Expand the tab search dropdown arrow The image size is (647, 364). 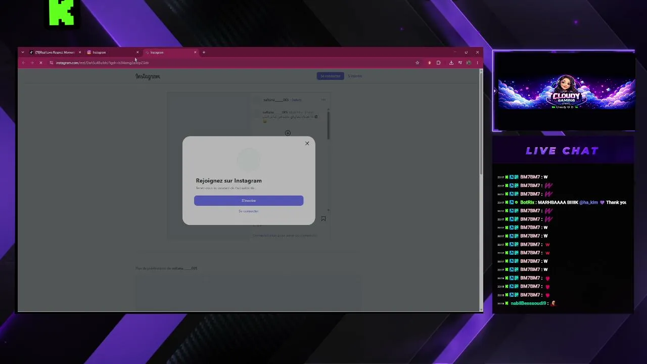[22, 52]
